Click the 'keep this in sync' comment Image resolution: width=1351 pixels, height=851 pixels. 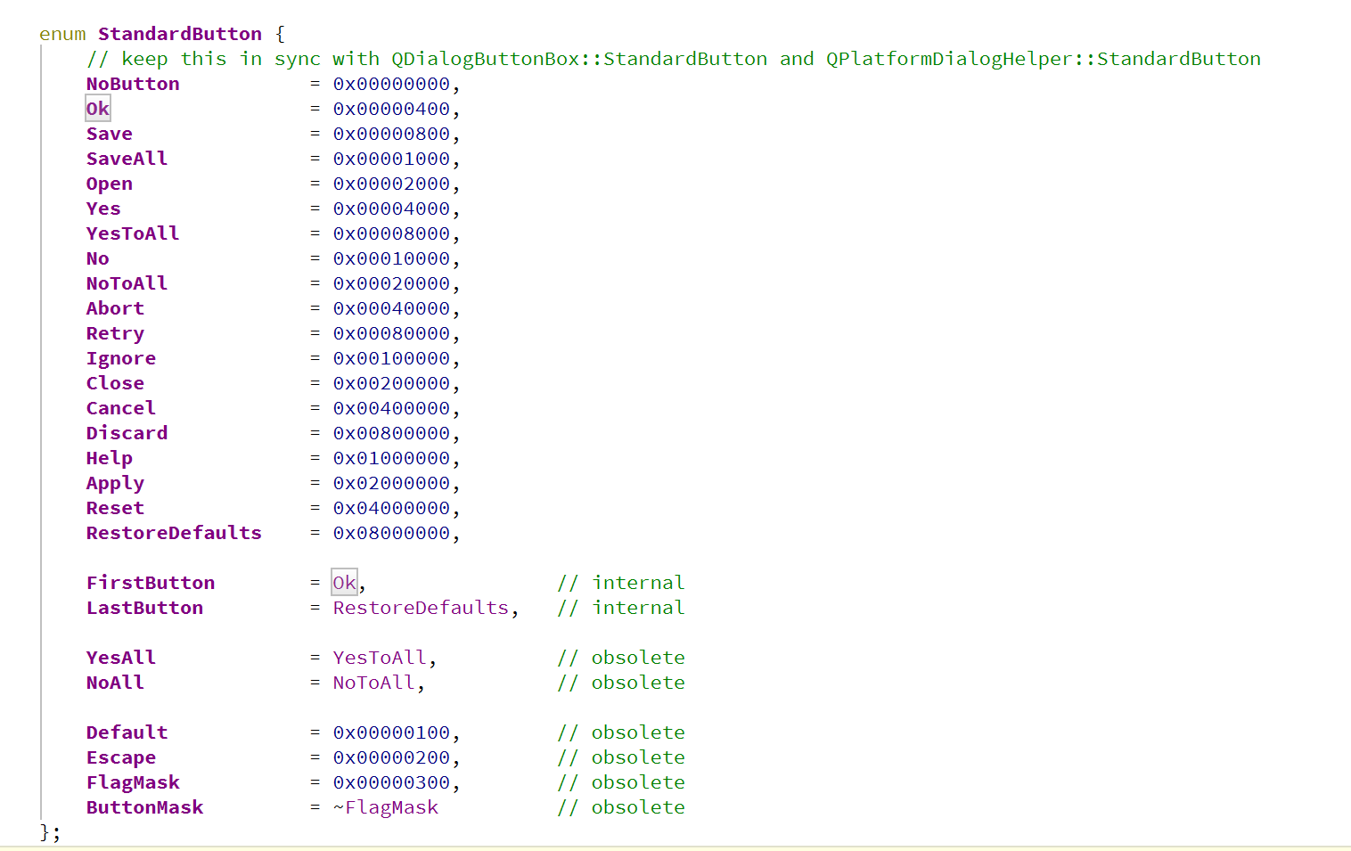[674, 59]
